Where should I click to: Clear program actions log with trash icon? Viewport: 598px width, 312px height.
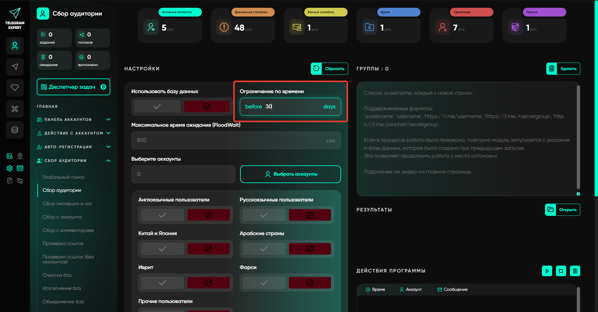coord(575,271)
